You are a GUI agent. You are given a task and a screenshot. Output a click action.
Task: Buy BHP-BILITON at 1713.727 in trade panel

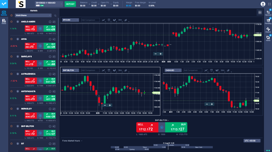(x=176, y=127)
